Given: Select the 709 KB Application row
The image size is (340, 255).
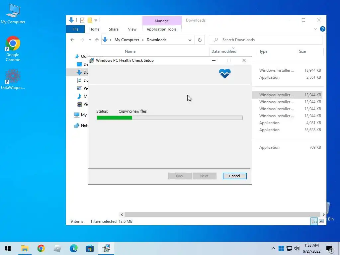Looking at the screenshot, I should click(287, 147).
